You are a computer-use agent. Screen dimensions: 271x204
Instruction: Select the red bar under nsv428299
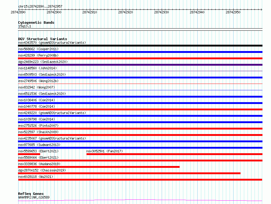140,58
